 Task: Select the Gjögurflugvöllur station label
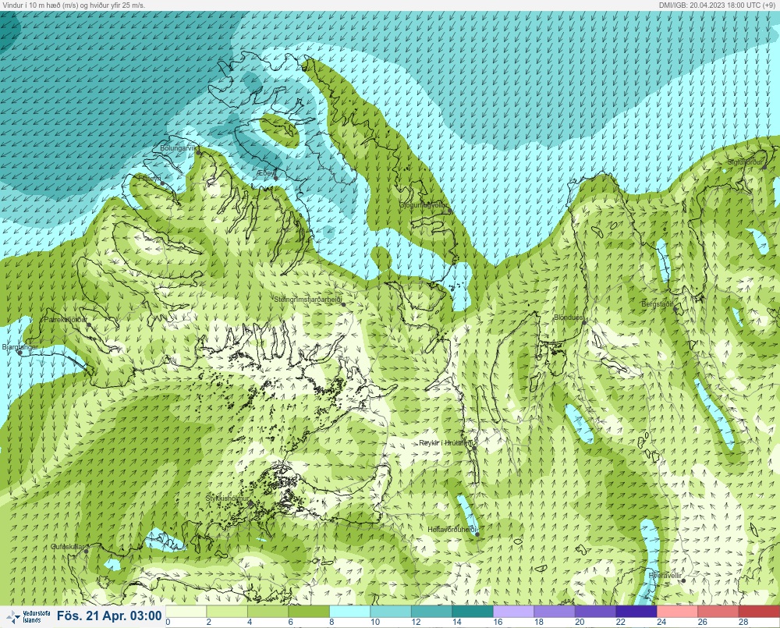coord(424,205)
